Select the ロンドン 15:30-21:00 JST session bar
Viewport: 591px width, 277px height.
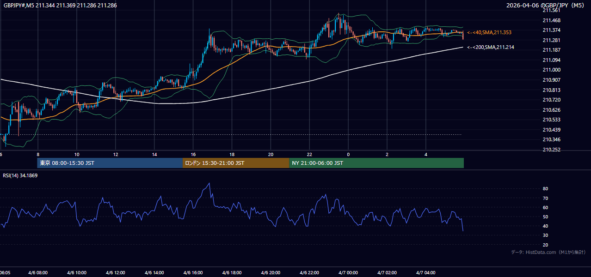pos(236,163)
